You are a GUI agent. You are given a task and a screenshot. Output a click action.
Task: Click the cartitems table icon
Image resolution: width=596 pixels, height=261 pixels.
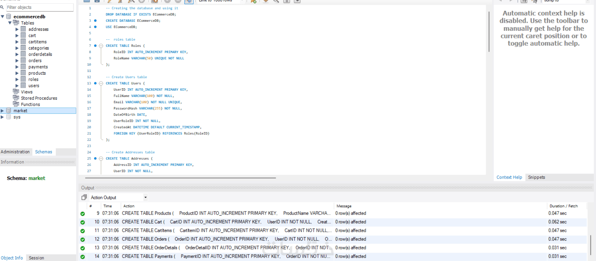click(23, 41)
